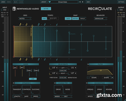
Task: Click the MIXER section header
Action: pos(26,64)
